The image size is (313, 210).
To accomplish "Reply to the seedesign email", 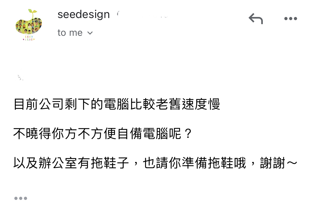I will 255,19.
